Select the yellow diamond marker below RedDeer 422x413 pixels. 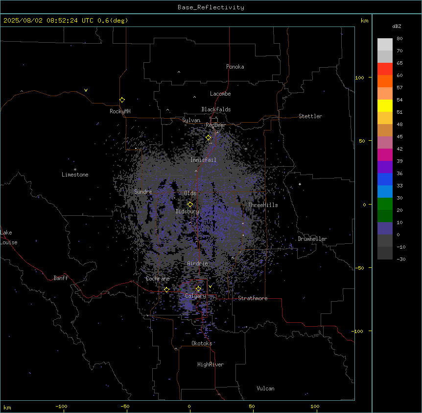tap(209, 138)
